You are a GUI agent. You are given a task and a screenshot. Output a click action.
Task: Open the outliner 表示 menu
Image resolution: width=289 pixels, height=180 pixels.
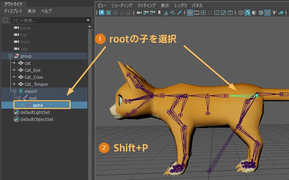tap(31, 11)
